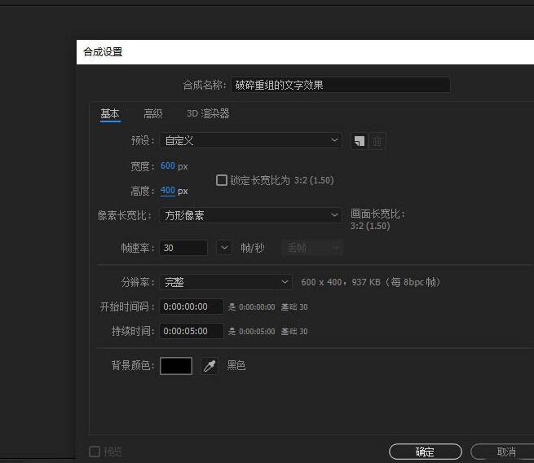Click the delete preset trash icon
This screenshot has height=463, width=534.
click(377, 141)
